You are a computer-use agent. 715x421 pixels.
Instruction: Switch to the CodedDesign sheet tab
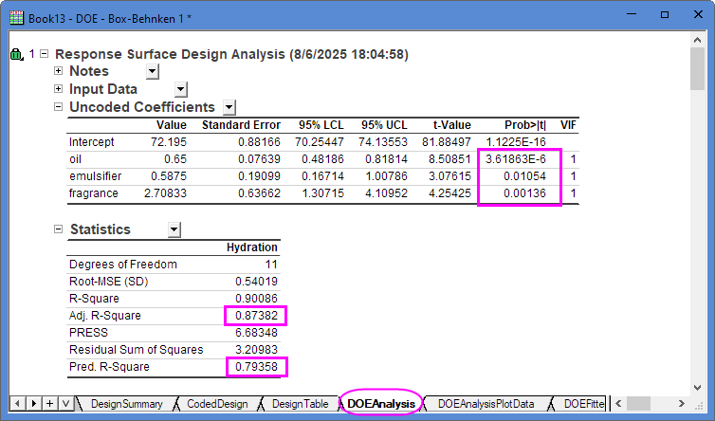coord(217,404)
